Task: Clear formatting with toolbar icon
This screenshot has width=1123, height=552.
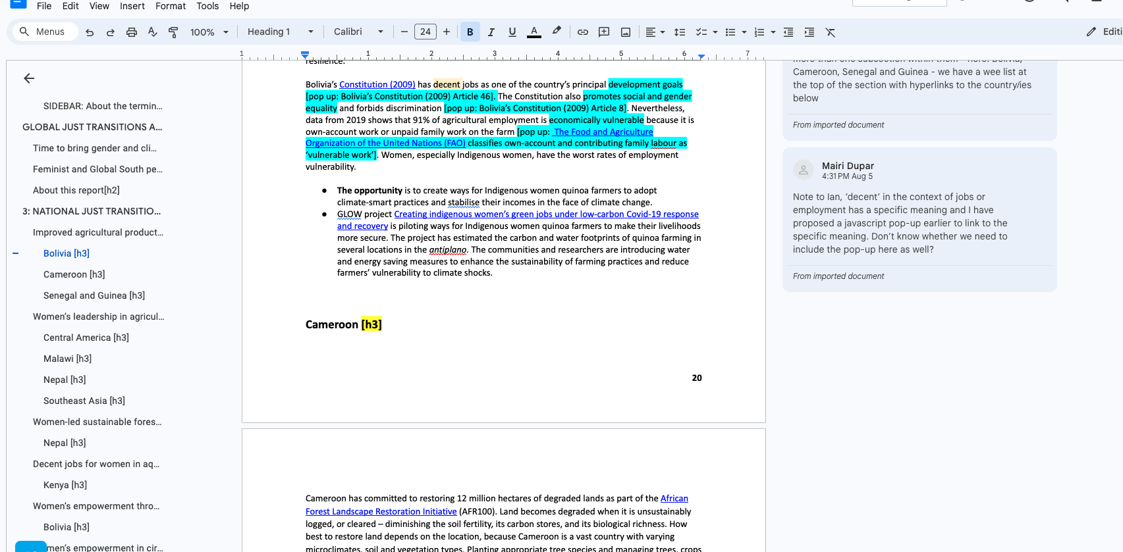Action: (x=831, y=32)
